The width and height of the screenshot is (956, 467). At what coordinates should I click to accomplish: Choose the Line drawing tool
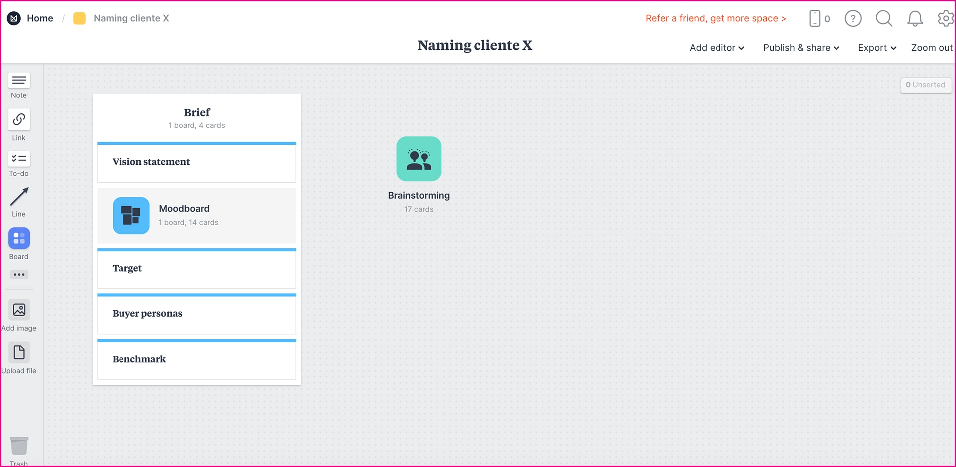tap(19, 197)
